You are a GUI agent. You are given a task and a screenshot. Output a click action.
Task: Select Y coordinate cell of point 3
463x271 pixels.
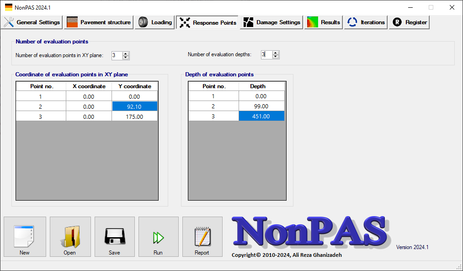pyautogui.click(x=134, y=117)
